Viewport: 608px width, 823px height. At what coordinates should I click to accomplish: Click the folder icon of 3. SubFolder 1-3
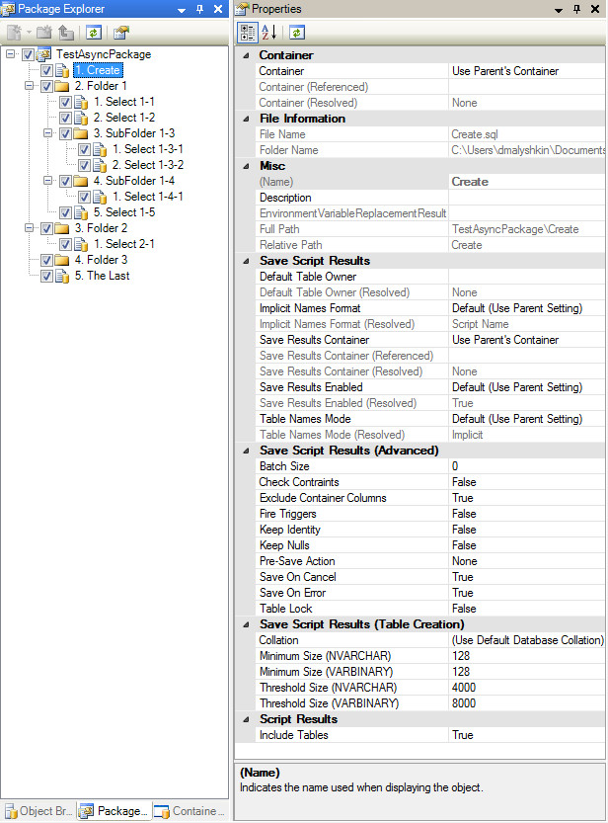point(81,133)
